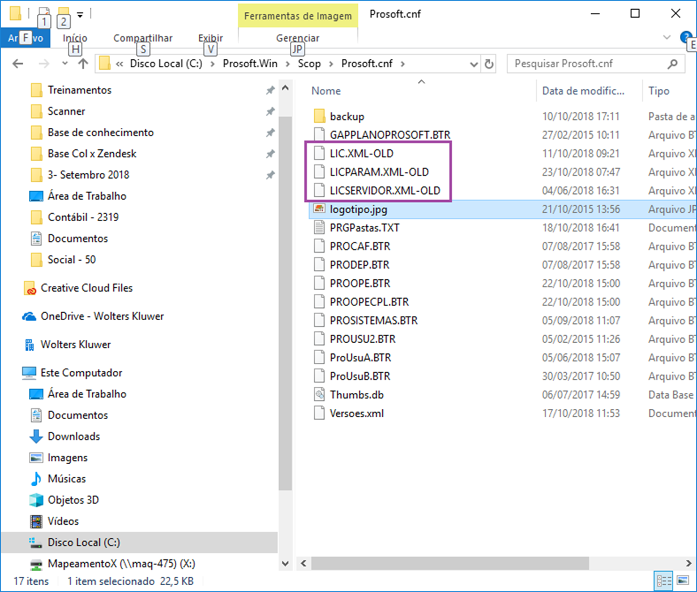The height and width of the screenshot is (592, 697).
Task: Expand the chevron after Prosoft.Win breadcrumb
Action: coord(288,64)
